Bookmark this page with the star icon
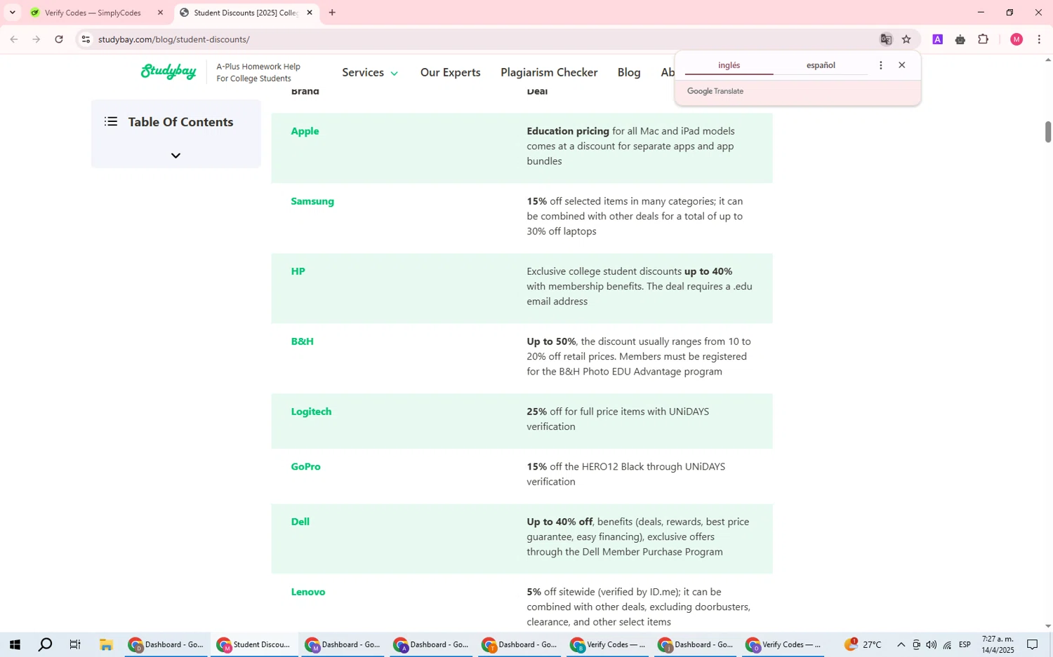1053x657 pixels. click(x=906, y=39)
